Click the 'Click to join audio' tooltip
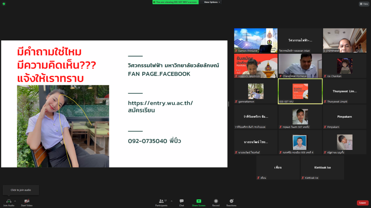 (21, 190)
